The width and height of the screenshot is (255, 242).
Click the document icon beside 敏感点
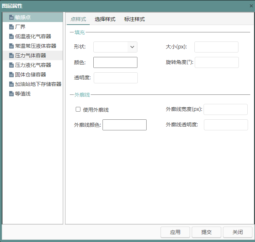(x=11, y=17)
